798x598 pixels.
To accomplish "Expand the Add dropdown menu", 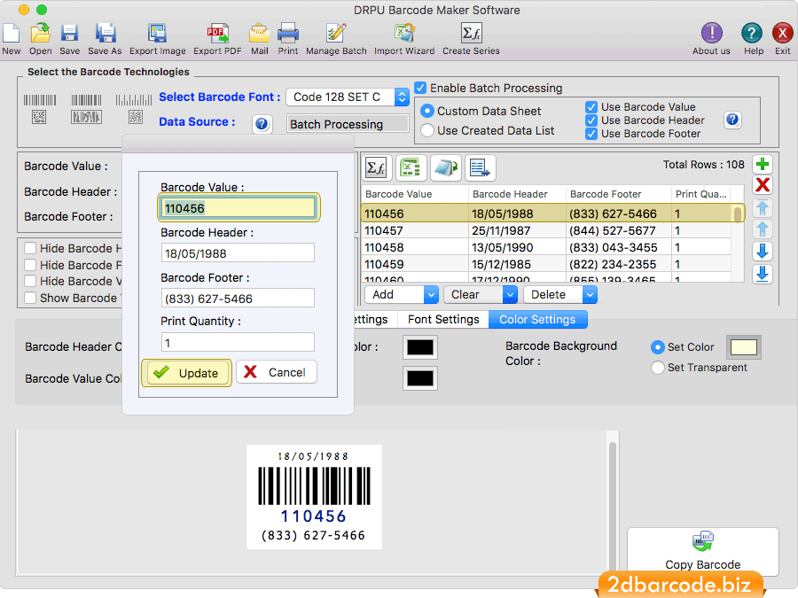I will pos(431,294).
